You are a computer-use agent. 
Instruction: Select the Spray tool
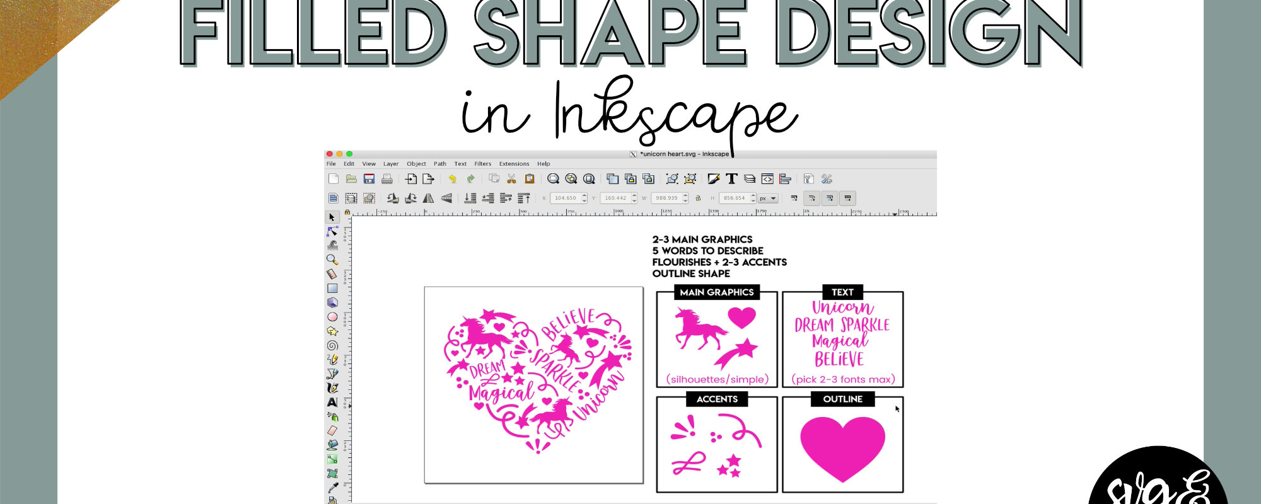pos(332,416)
